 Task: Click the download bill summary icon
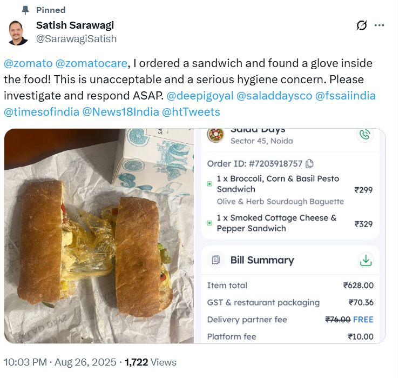(366, 260)
